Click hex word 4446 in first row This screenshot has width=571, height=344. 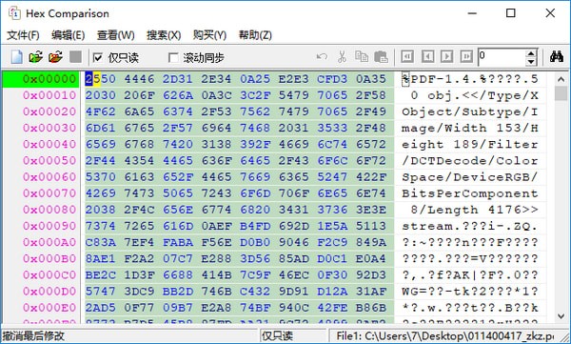[139, 79]
